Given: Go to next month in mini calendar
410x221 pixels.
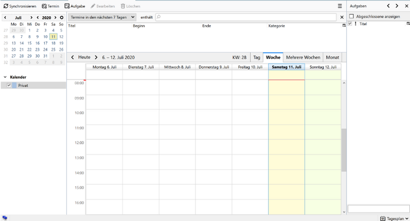Looking at the screenshot, I should (x=32, y=17).
